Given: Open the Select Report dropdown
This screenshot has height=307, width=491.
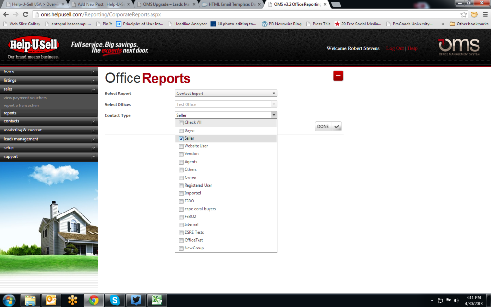Looking at the screenshot, I should point(226,94).
